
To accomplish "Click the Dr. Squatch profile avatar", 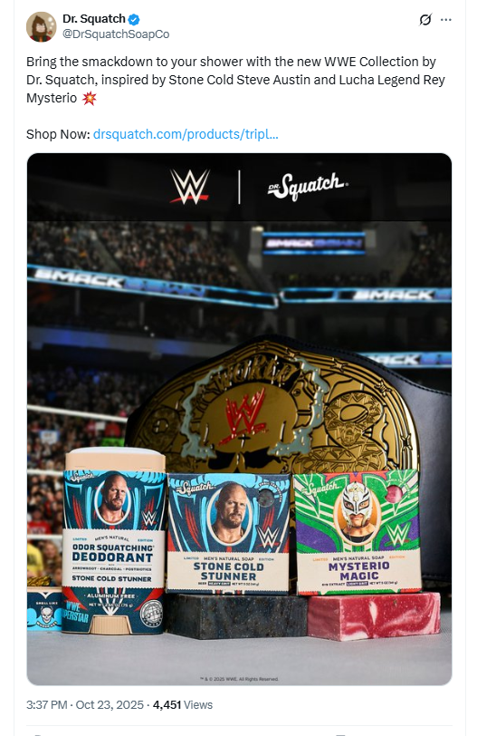I will pos(42,27).
